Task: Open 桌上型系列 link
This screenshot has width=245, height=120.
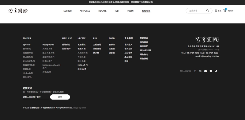Action: 28,57
